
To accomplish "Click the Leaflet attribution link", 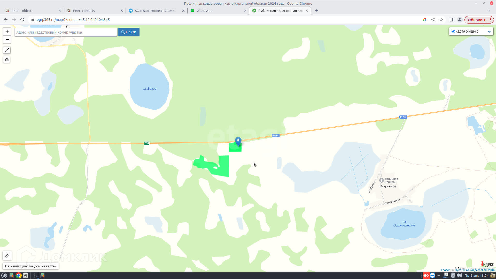I will coord(445,270).
